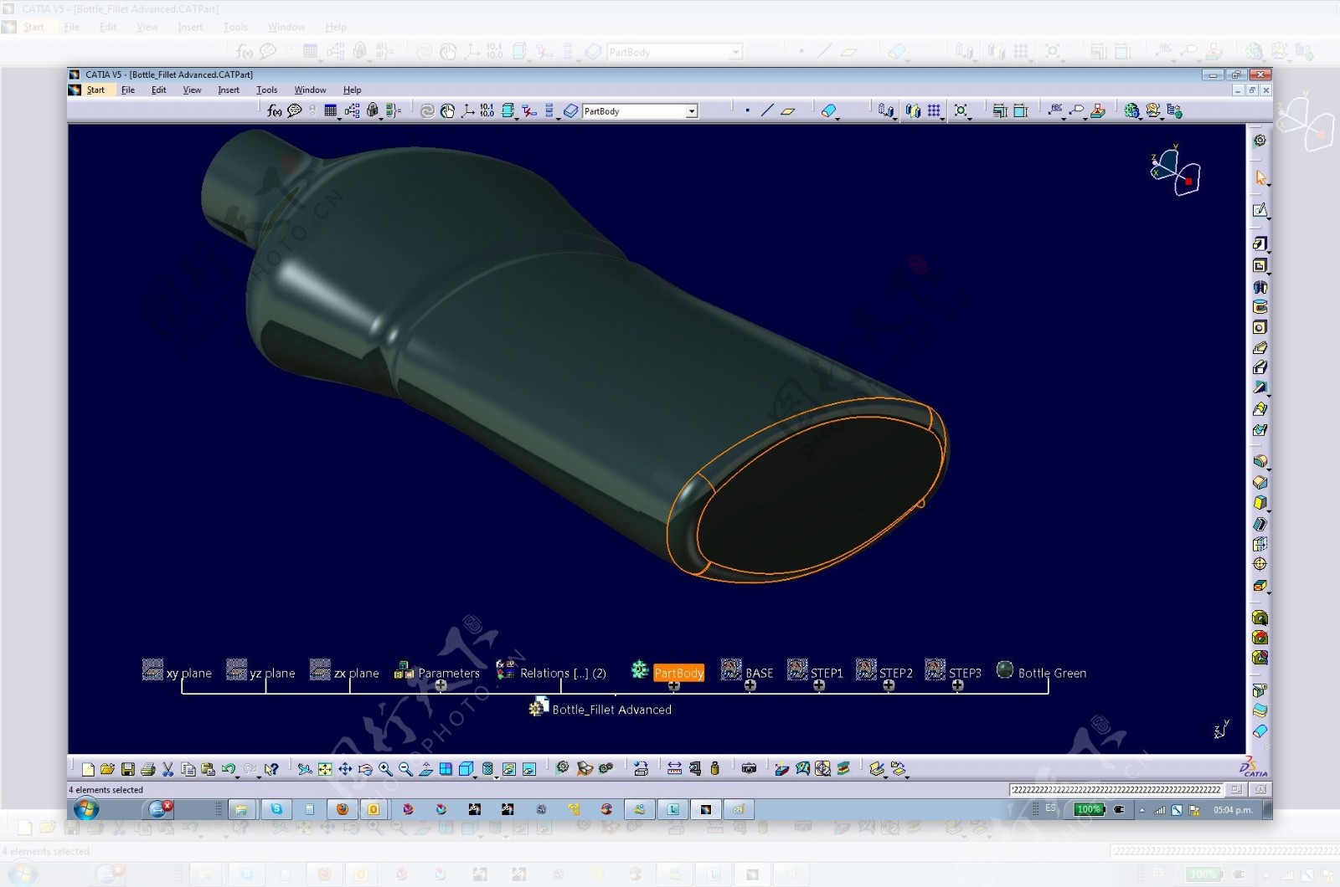Click the Sketcher icon in right toolbar
The width and height of the screenshot is (1340, 887).
pyautogui.click(x=1260, y=210)
